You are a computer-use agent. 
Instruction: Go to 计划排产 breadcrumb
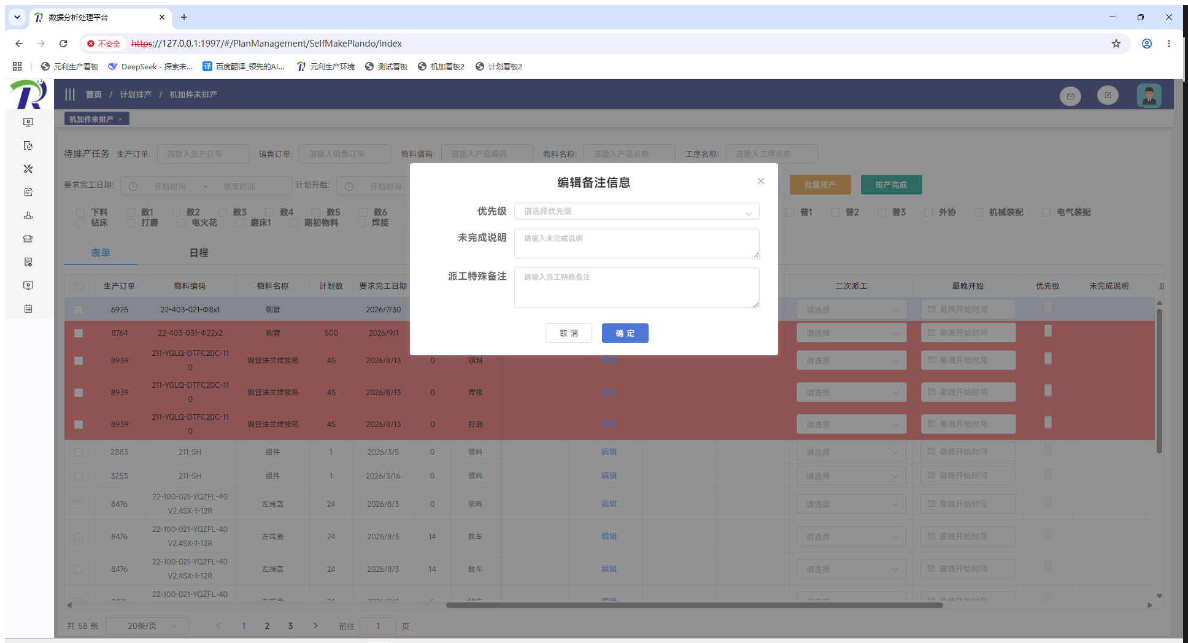point(136,94)
